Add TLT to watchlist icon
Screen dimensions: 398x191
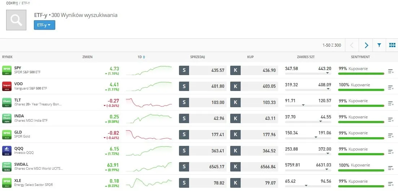coord(391,103)
